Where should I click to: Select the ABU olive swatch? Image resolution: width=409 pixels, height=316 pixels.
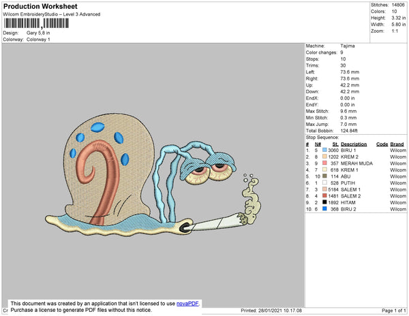point(324,176)
